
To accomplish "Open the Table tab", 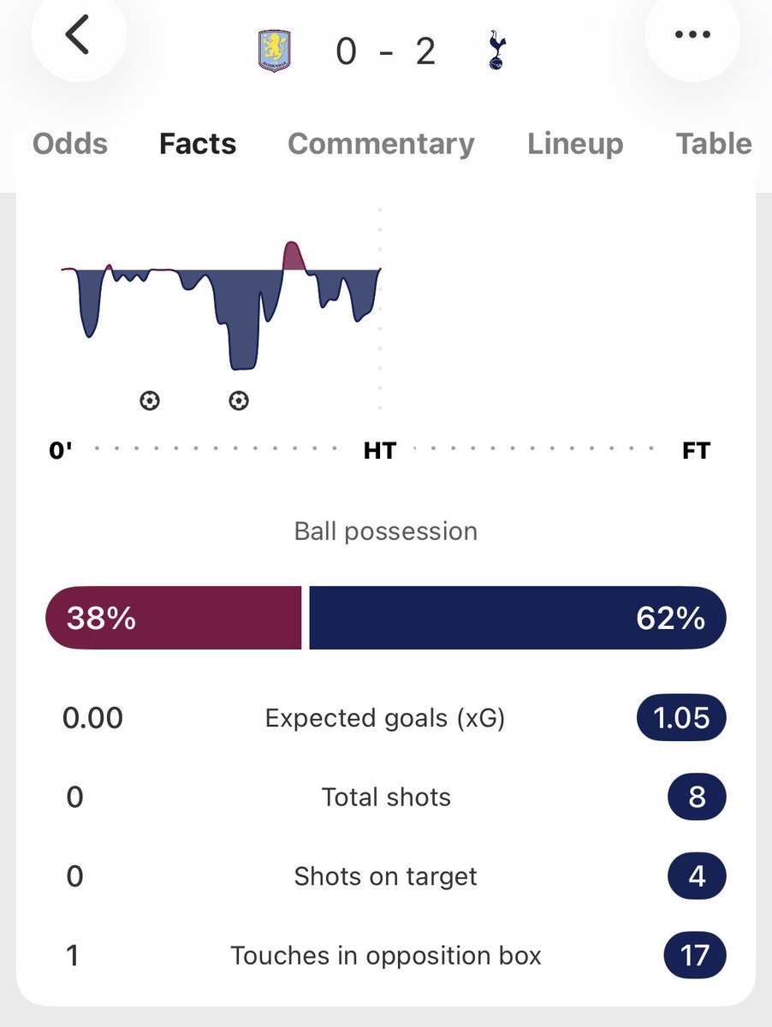I will pyautogui.click(x=714, y=144).
